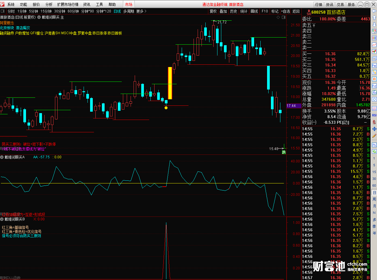Click the red application logo icon

pos(3,4)
